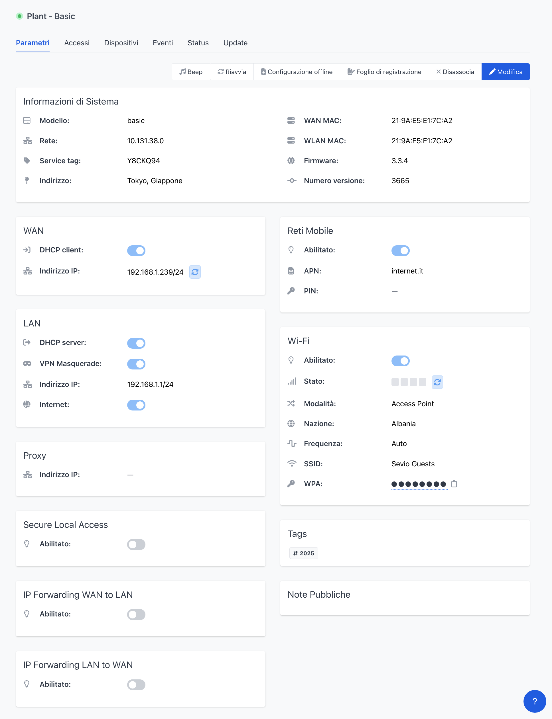Viewport: 552px width, 719px height.
Task: Click the Beep music note button
Action: pos(191,72)
